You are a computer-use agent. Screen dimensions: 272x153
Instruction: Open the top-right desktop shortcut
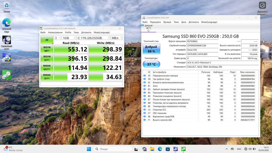pyautogui.click(x=262, y=8)
